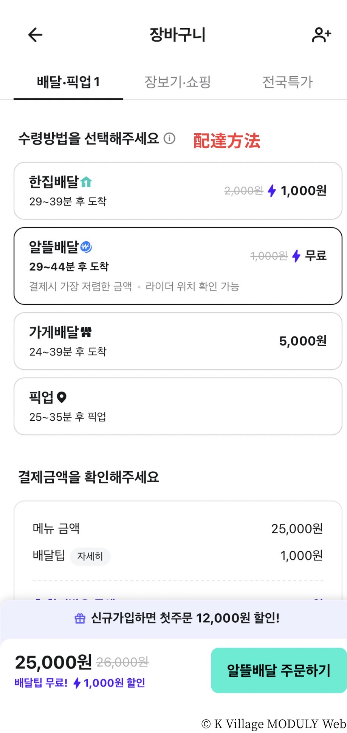The image size is (347, 733).
Task: Select the 알뜰배달 free delivery option
Action: pyautogui.click(x=178, y=266)
